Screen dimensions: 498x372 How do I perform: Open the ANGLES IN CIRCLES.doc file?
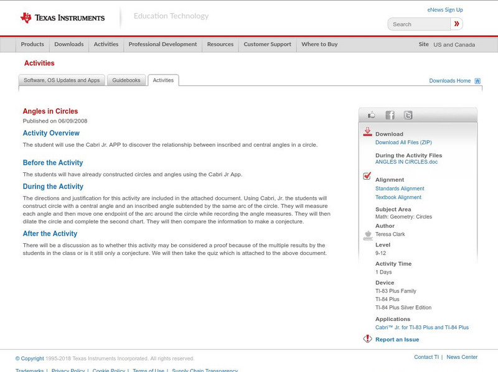406,162
